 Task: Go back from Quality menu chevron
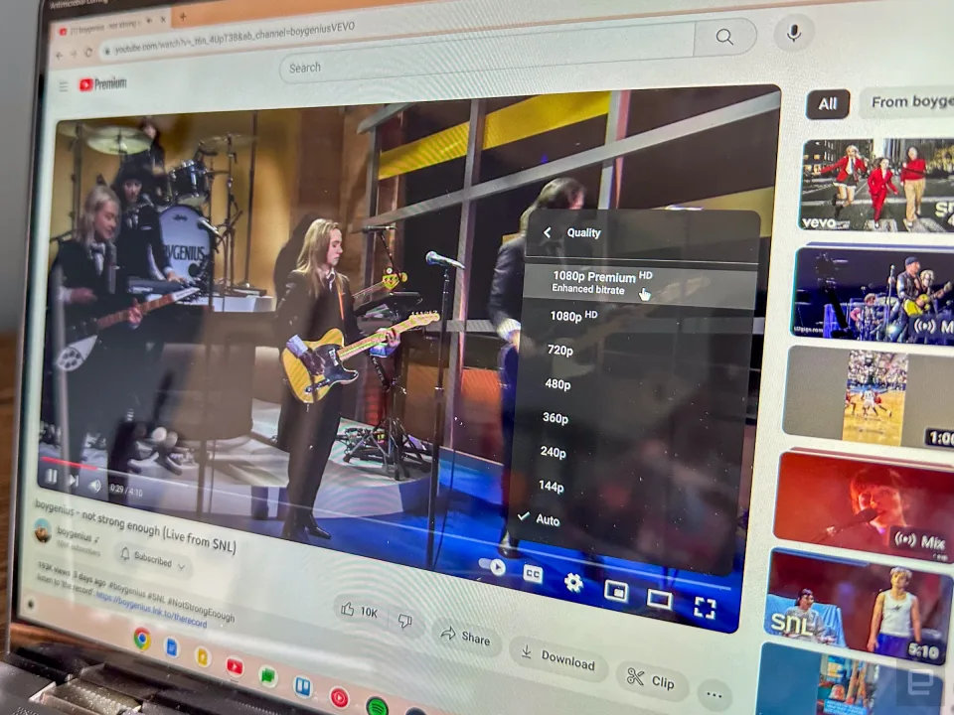[x=547, y=232]
